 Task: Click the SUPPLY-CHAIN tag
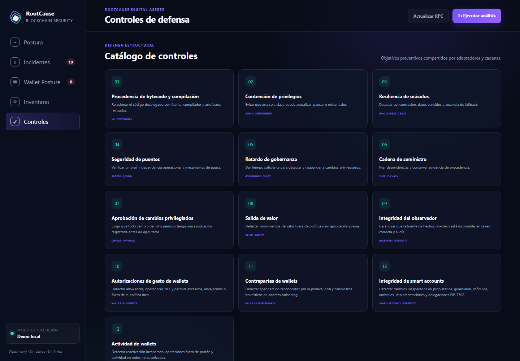[x=389, y=177]
